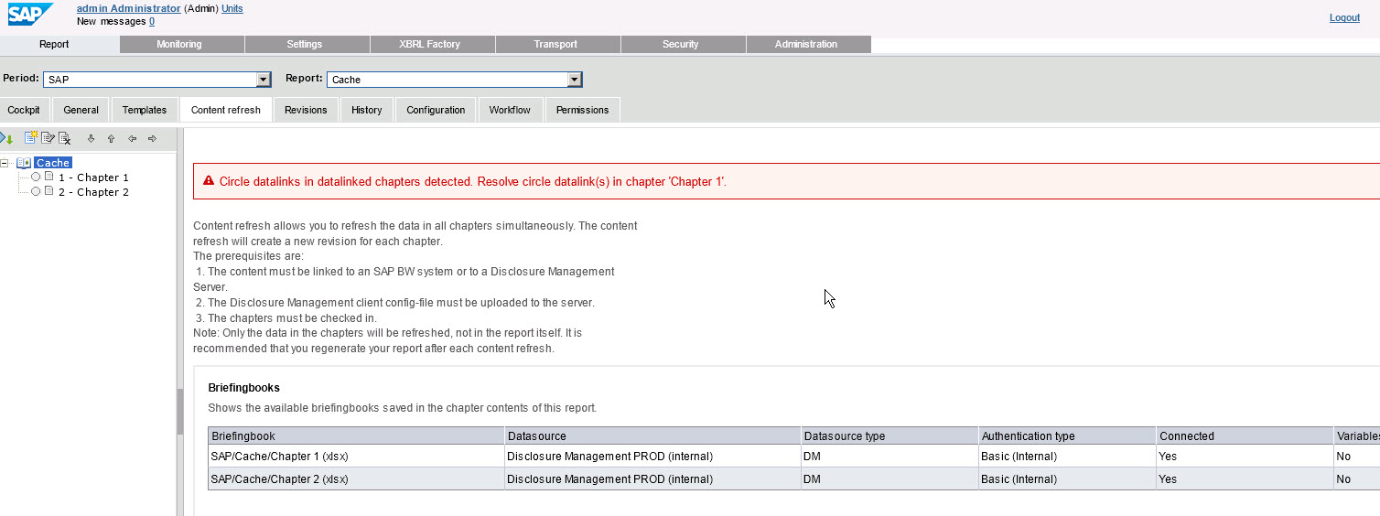Switch to the Configuration tab
Viewport: 1380px width, 516px height.
436,110
